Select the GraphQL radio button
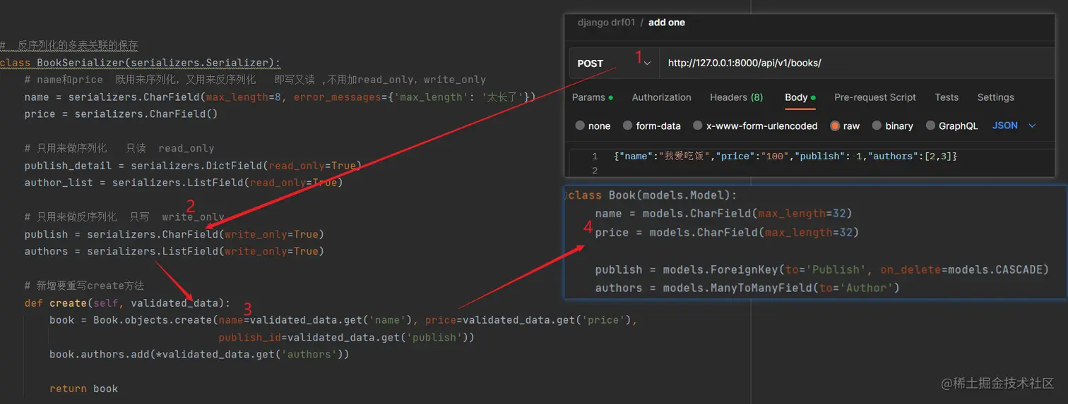Image resolution: width=1068 pixels, height=404 pixels. (x=930, y=126)
